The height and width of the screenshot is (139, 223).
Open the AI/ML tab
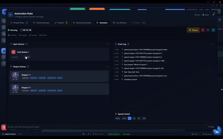[139, 23]
